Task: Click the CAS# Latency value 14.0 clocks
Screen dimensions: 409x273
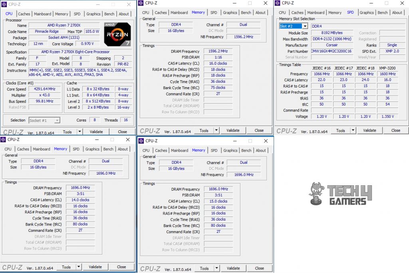Action: coord(80,200)
